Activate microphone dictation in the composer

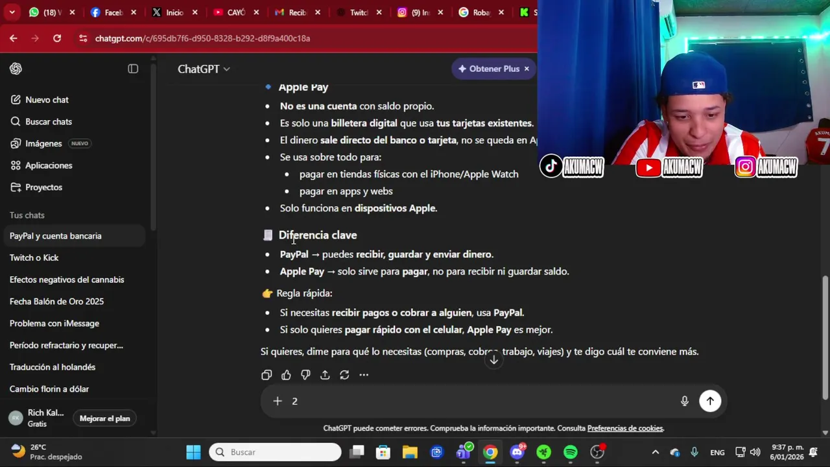coord(684,401)
